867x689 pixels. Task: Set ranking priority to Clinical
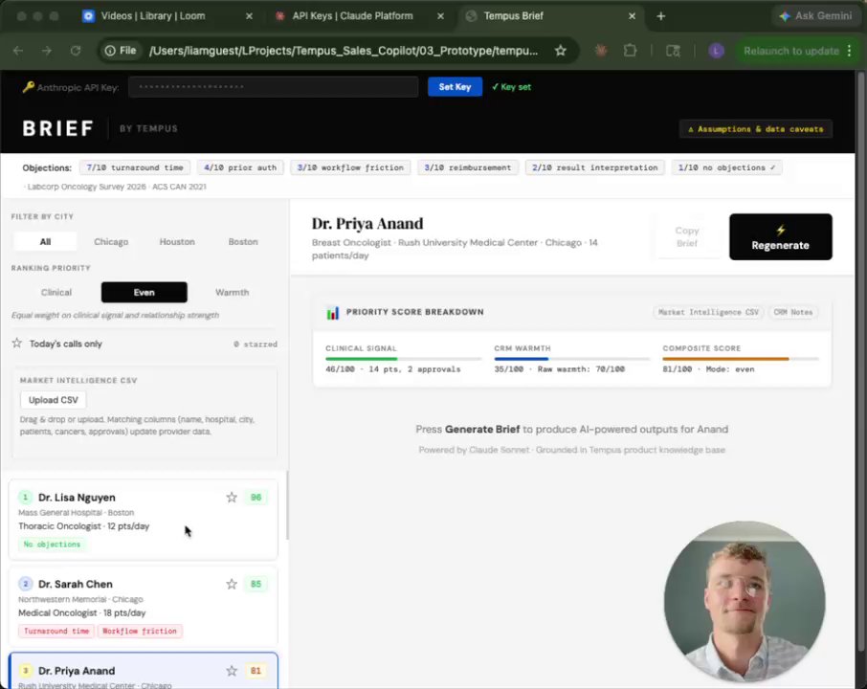click(x=56, y=292)
